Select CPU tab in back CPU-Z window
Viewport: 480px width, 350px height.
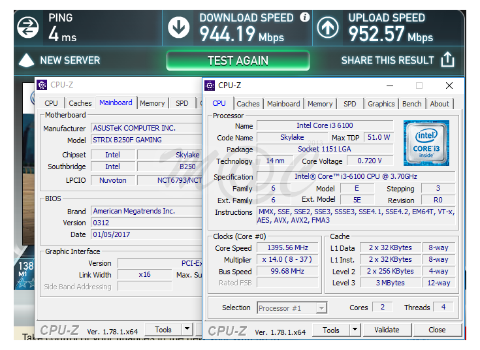click(51, 103)
